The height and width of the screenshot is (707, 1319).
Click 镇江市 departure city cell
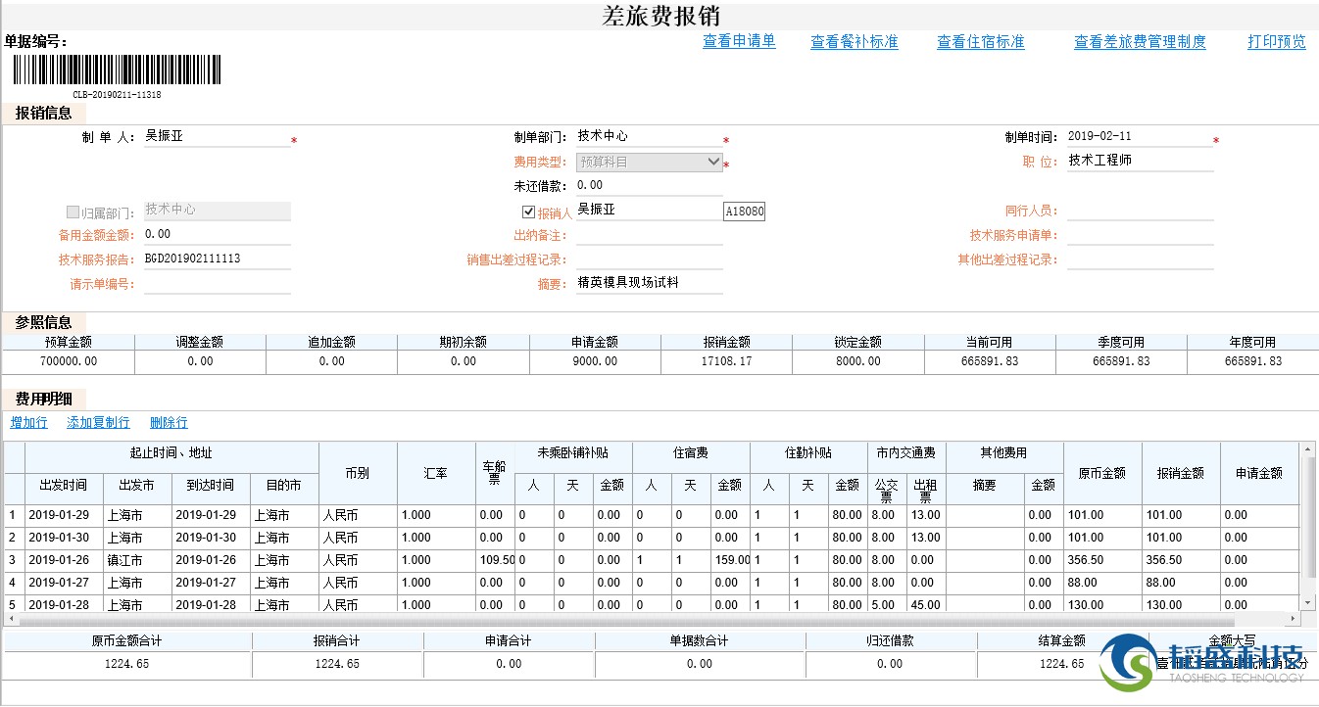137,560
